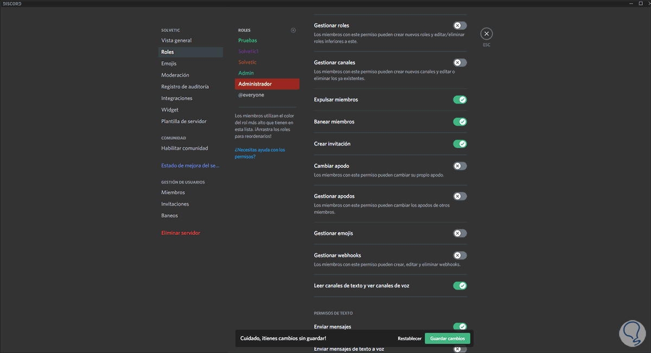Select the @everyone role

pyautogui.click(x=251, y=95)
